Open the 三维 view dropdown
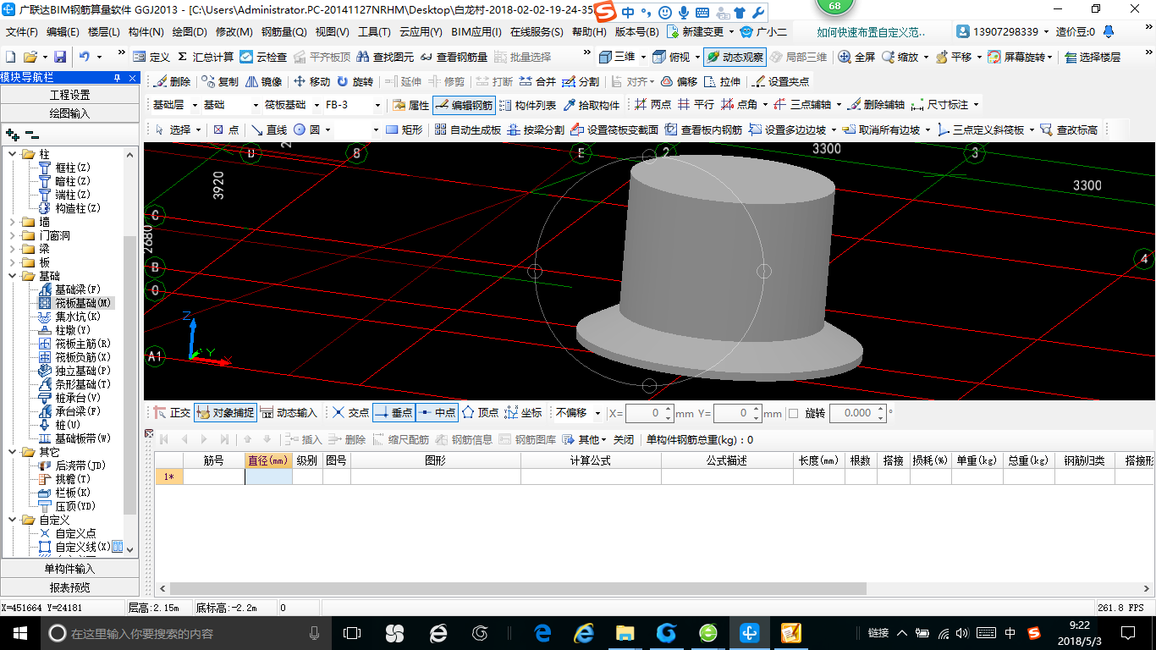The width and height of the screenshot is (1156, 650). (643, 57)
